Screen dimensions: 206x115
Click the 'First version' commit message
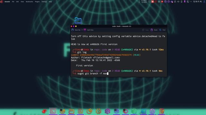[x=84, y=65]
